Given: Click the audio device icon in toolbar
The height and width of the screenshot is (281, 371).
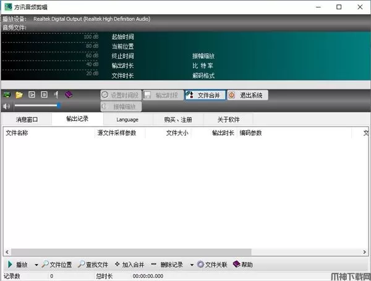Looking at the screenshot, I should (x=7, y=95).
